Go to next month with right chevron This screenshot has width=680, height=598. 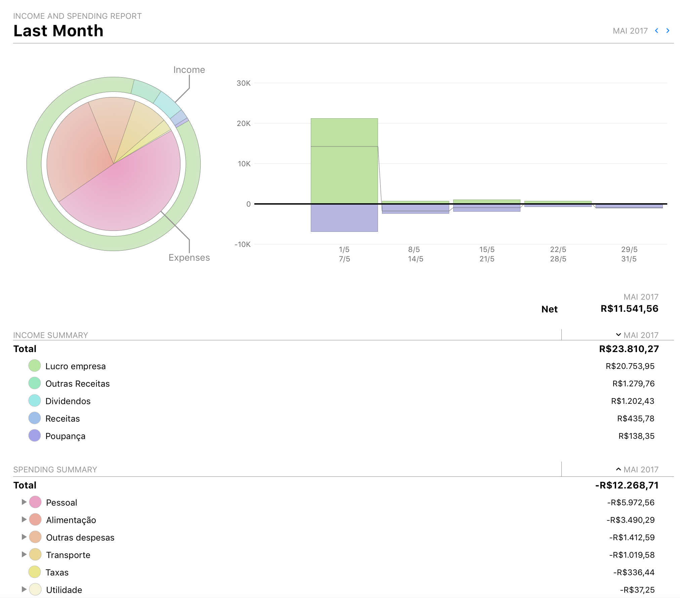pos(668,31)
